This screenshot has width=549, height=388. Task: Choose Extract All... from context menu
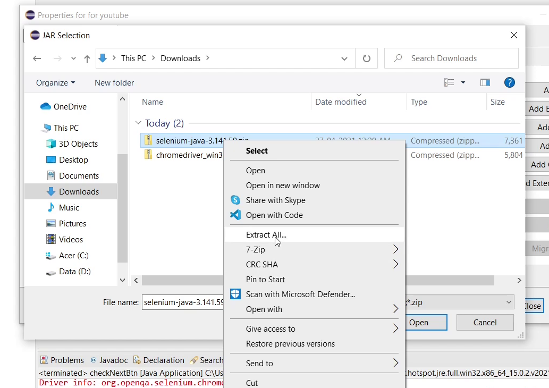[x=315, y=234]
